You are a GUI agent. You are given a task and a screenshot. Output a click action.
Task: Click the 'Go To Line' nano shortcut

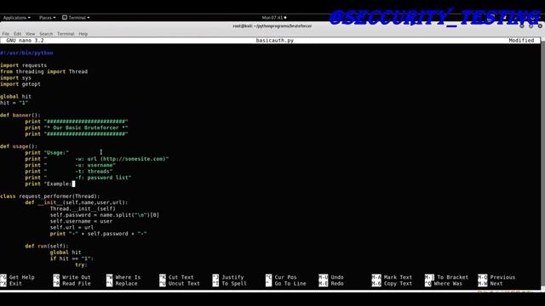(x=286, y=283)
